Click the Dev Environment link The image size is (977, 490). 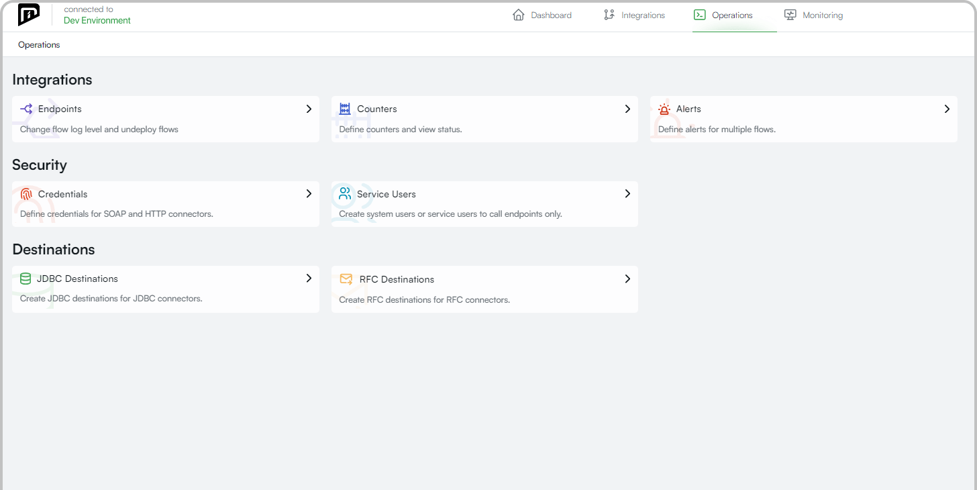[x=97, y=20]
